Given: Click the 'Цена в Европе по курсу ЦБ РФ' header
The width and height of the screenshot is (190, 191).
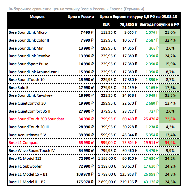Looking at the screenshot, I should [138, 17].
